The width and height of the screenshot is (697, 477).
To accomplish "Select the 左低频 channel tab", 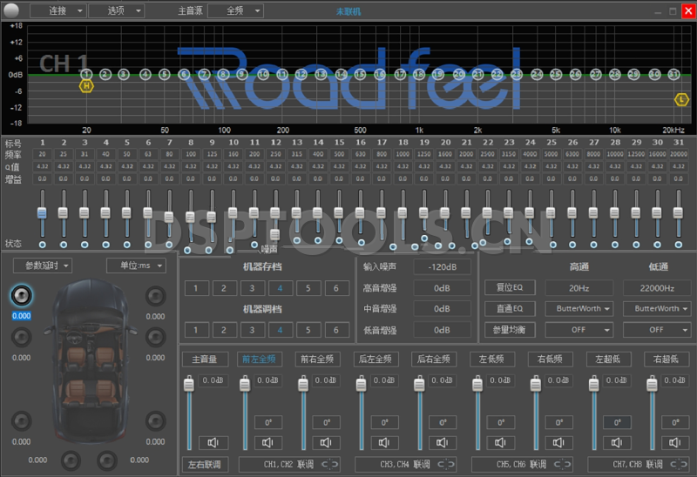I will tap(491, 359).
